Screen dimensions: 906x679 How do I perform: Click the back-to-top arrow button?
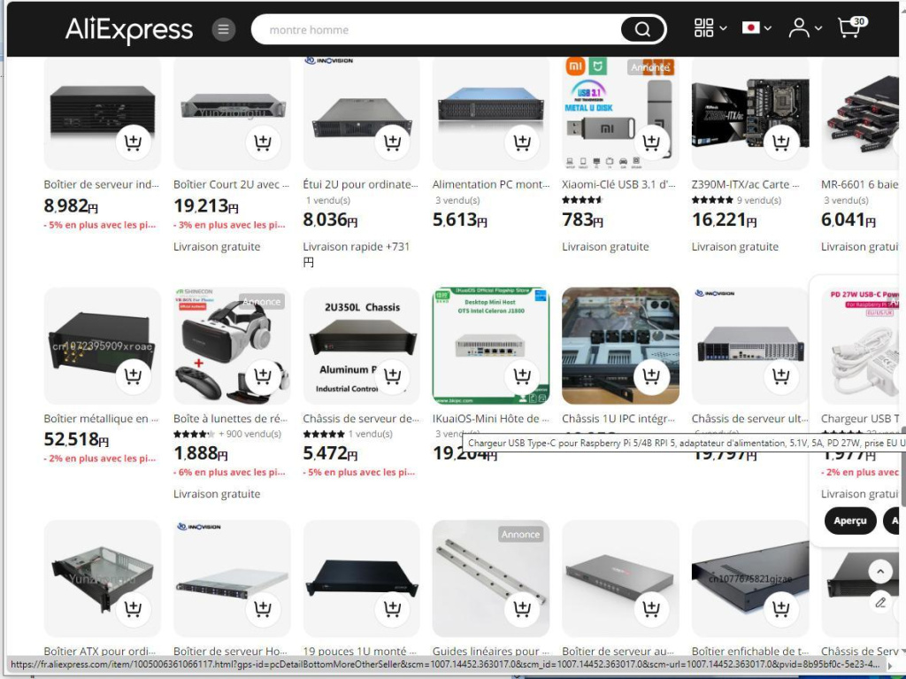click(x=880, y=571)
